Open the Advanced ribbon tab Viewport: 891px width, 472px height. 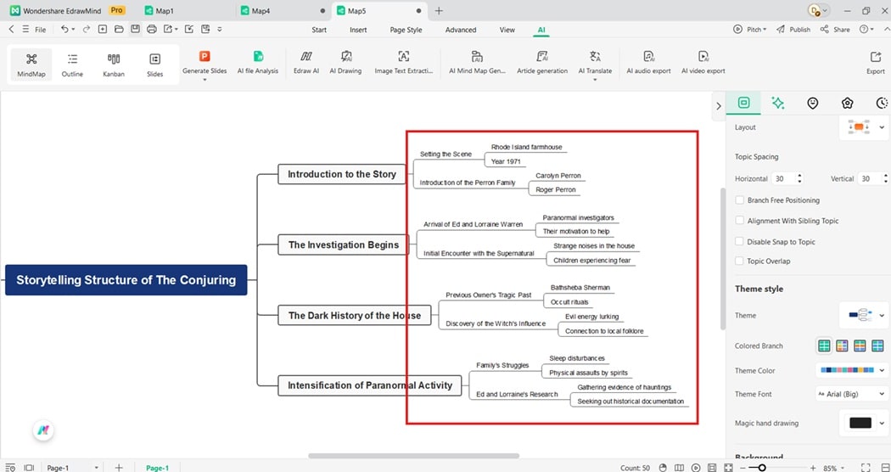click(x=460, y=30)
